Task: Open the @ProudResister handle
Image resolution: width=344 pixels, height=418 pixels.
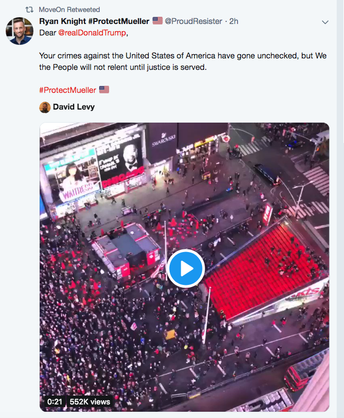Action: coord(193,21)
